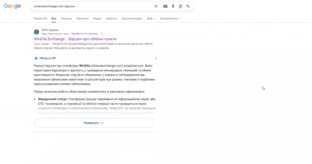Submit search with magnifying glass icon

(x=188, y=6)
